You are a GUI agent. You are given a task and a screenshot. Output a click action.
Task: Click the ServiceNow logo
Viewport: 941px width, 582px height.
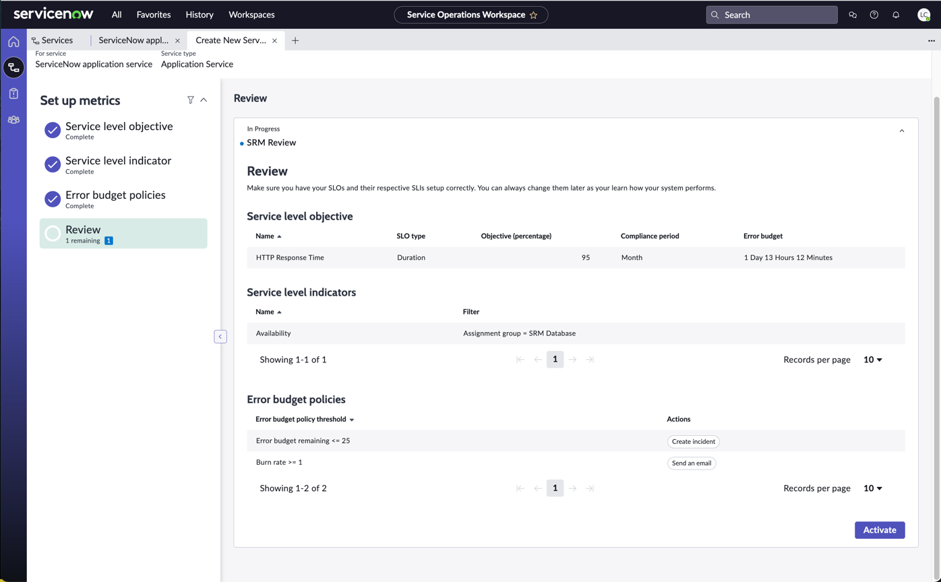pos(53,14)
